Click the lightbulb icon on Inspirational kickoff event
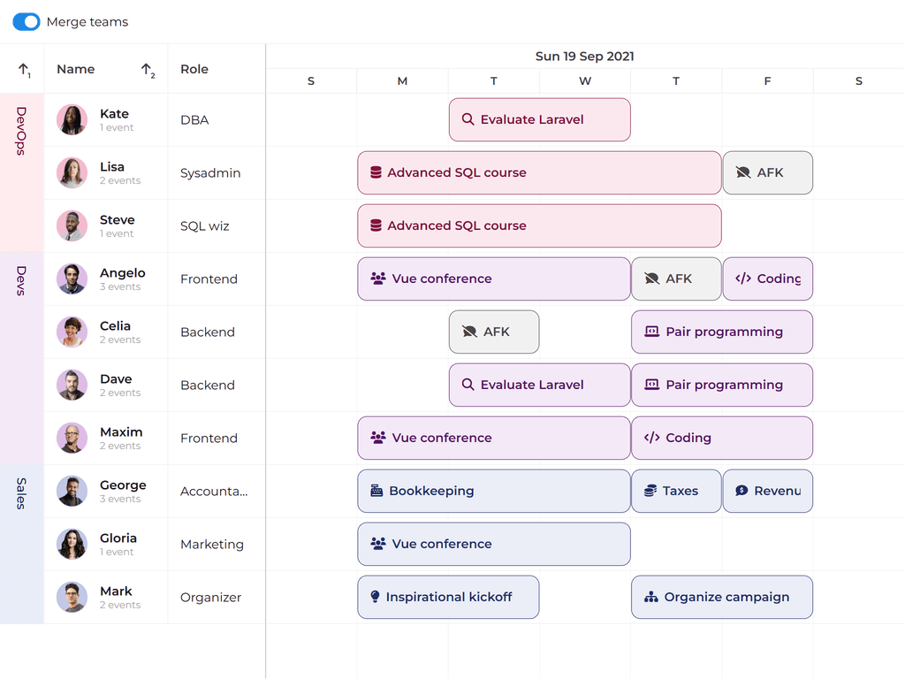 pyautogui.click(x=375, y=597)
